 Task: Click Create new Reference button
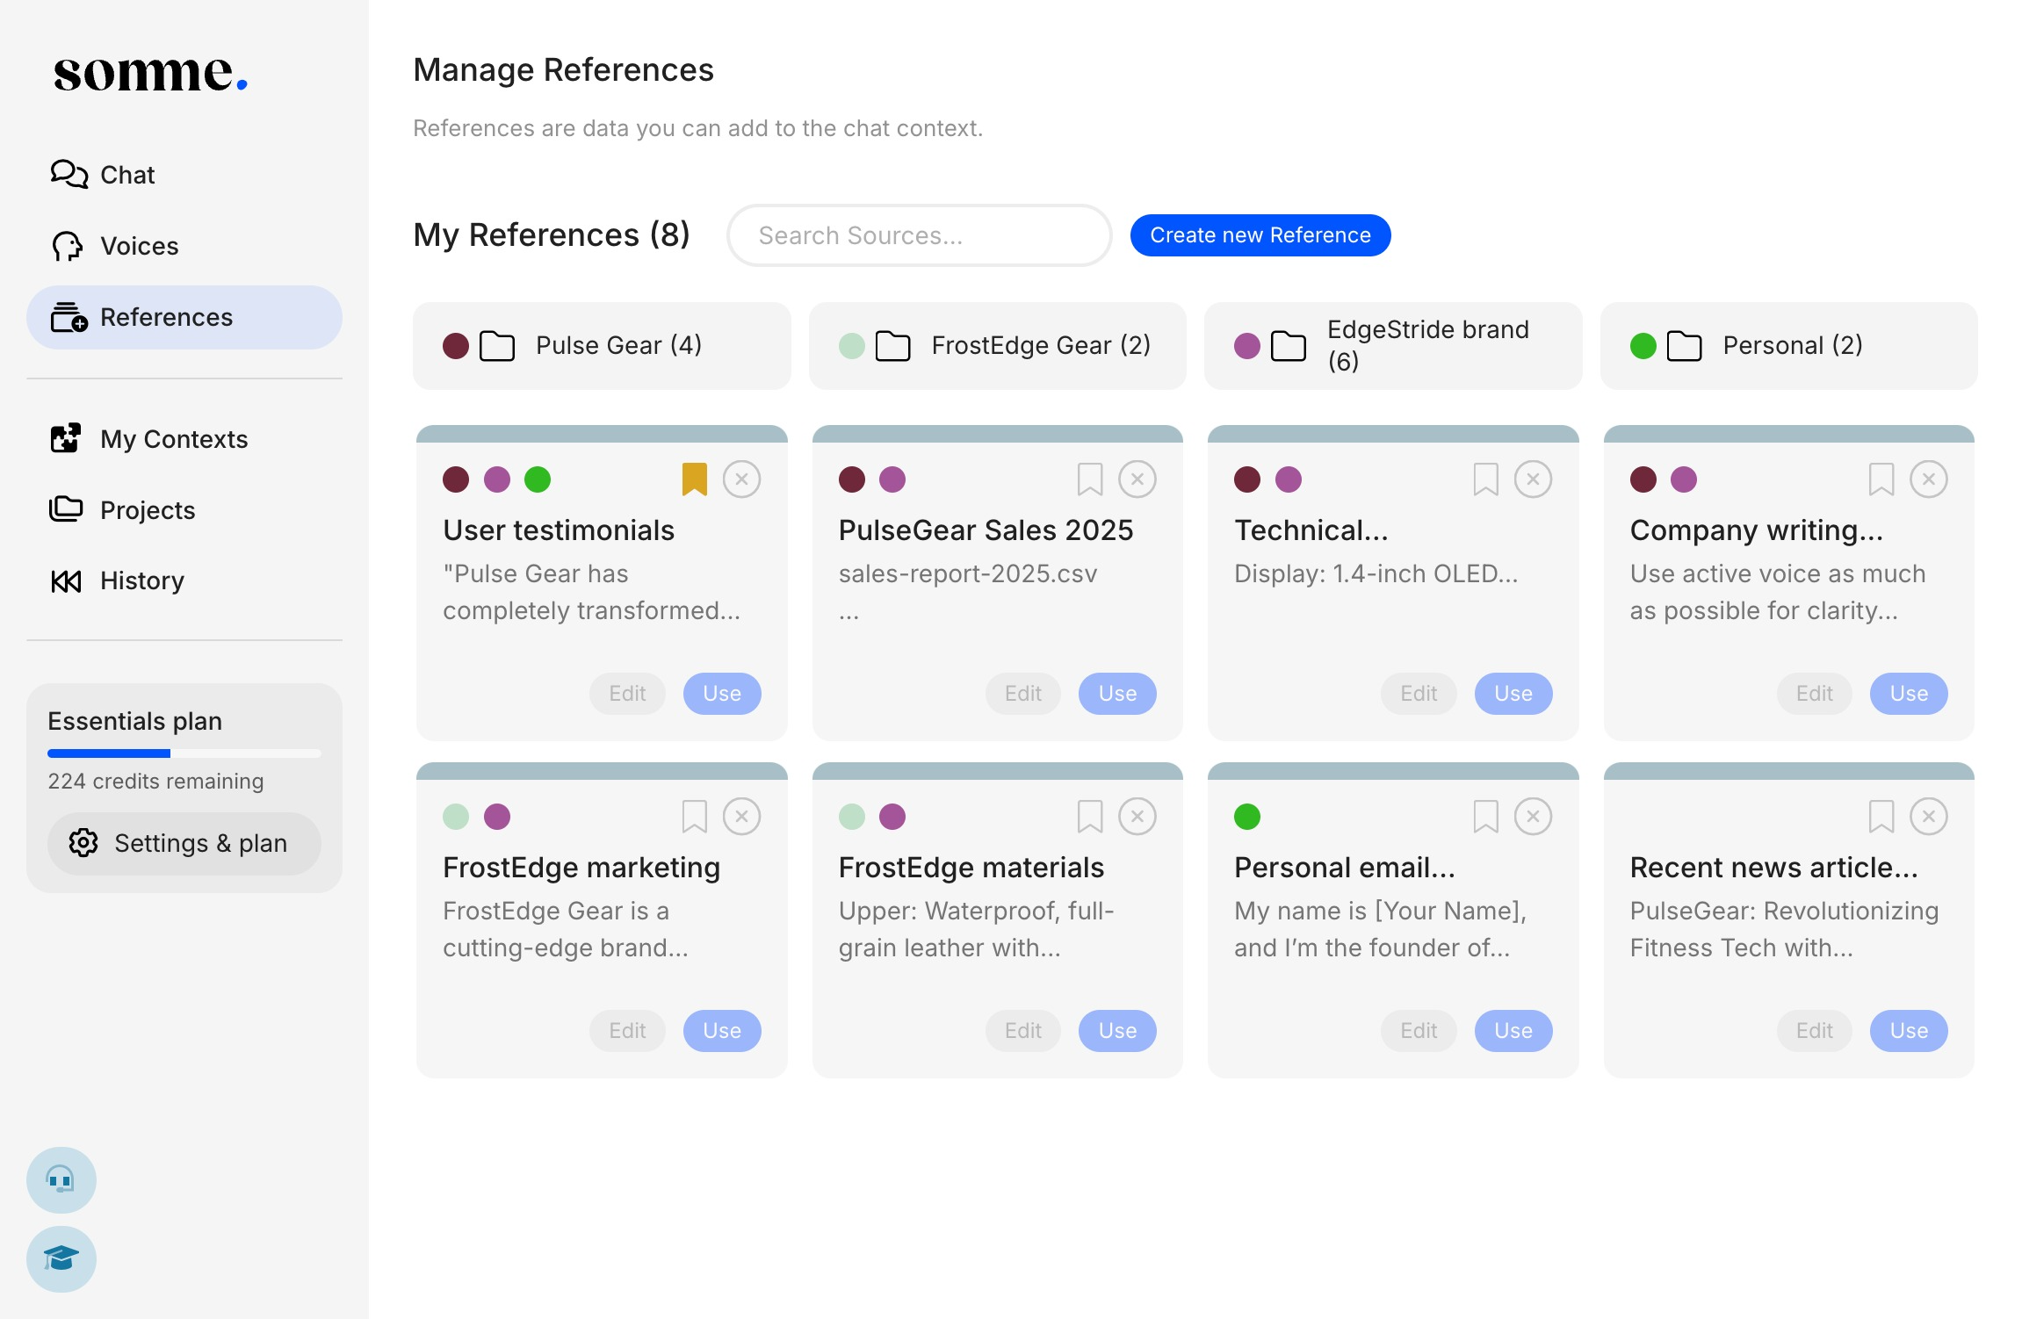tap(1260, 235)
